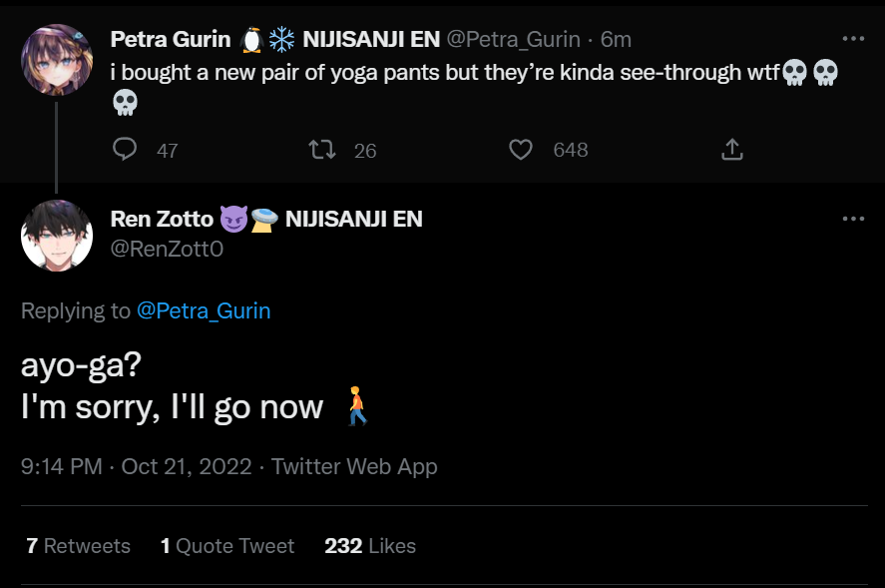View the 7 Retweets list
The image size is (885, 588).
click(x=78, y=546)
